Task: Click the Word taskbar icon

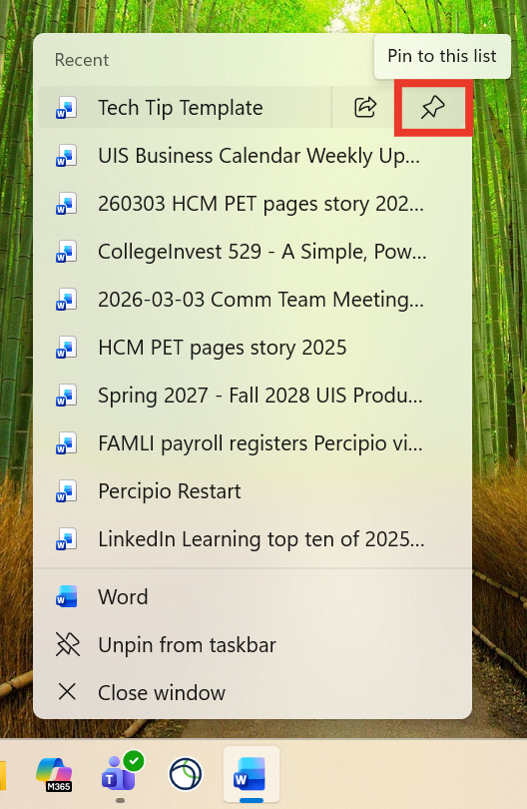Action: coord(252,774)
